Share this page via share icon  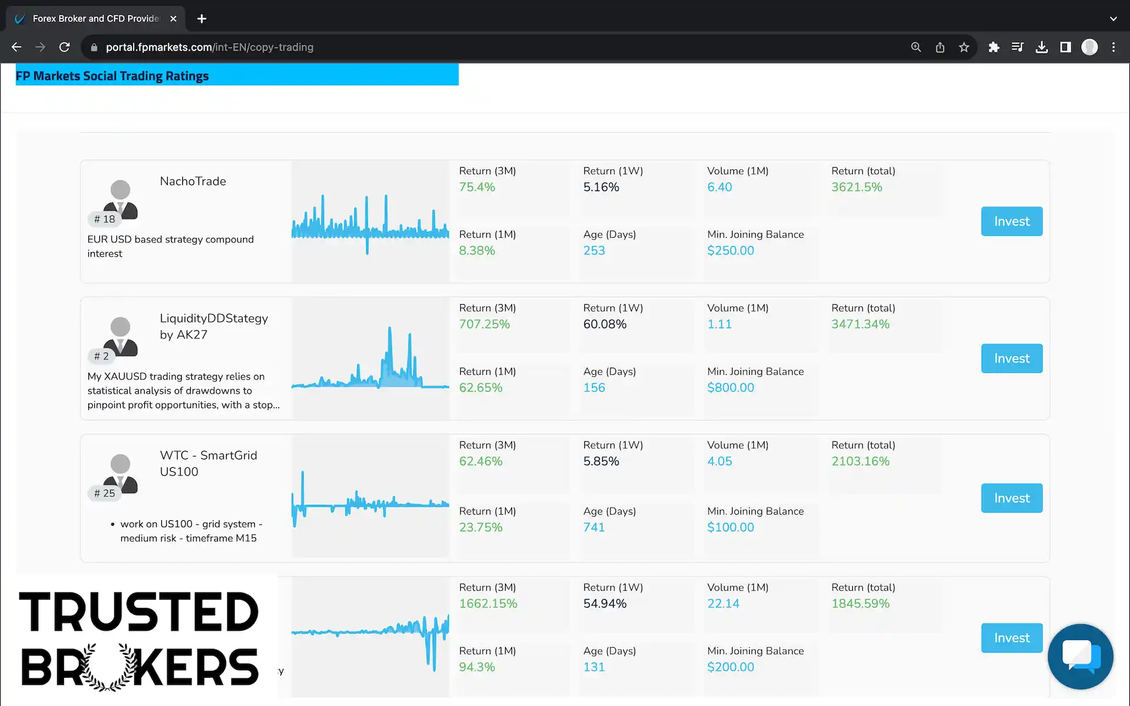tap(940, 47)
